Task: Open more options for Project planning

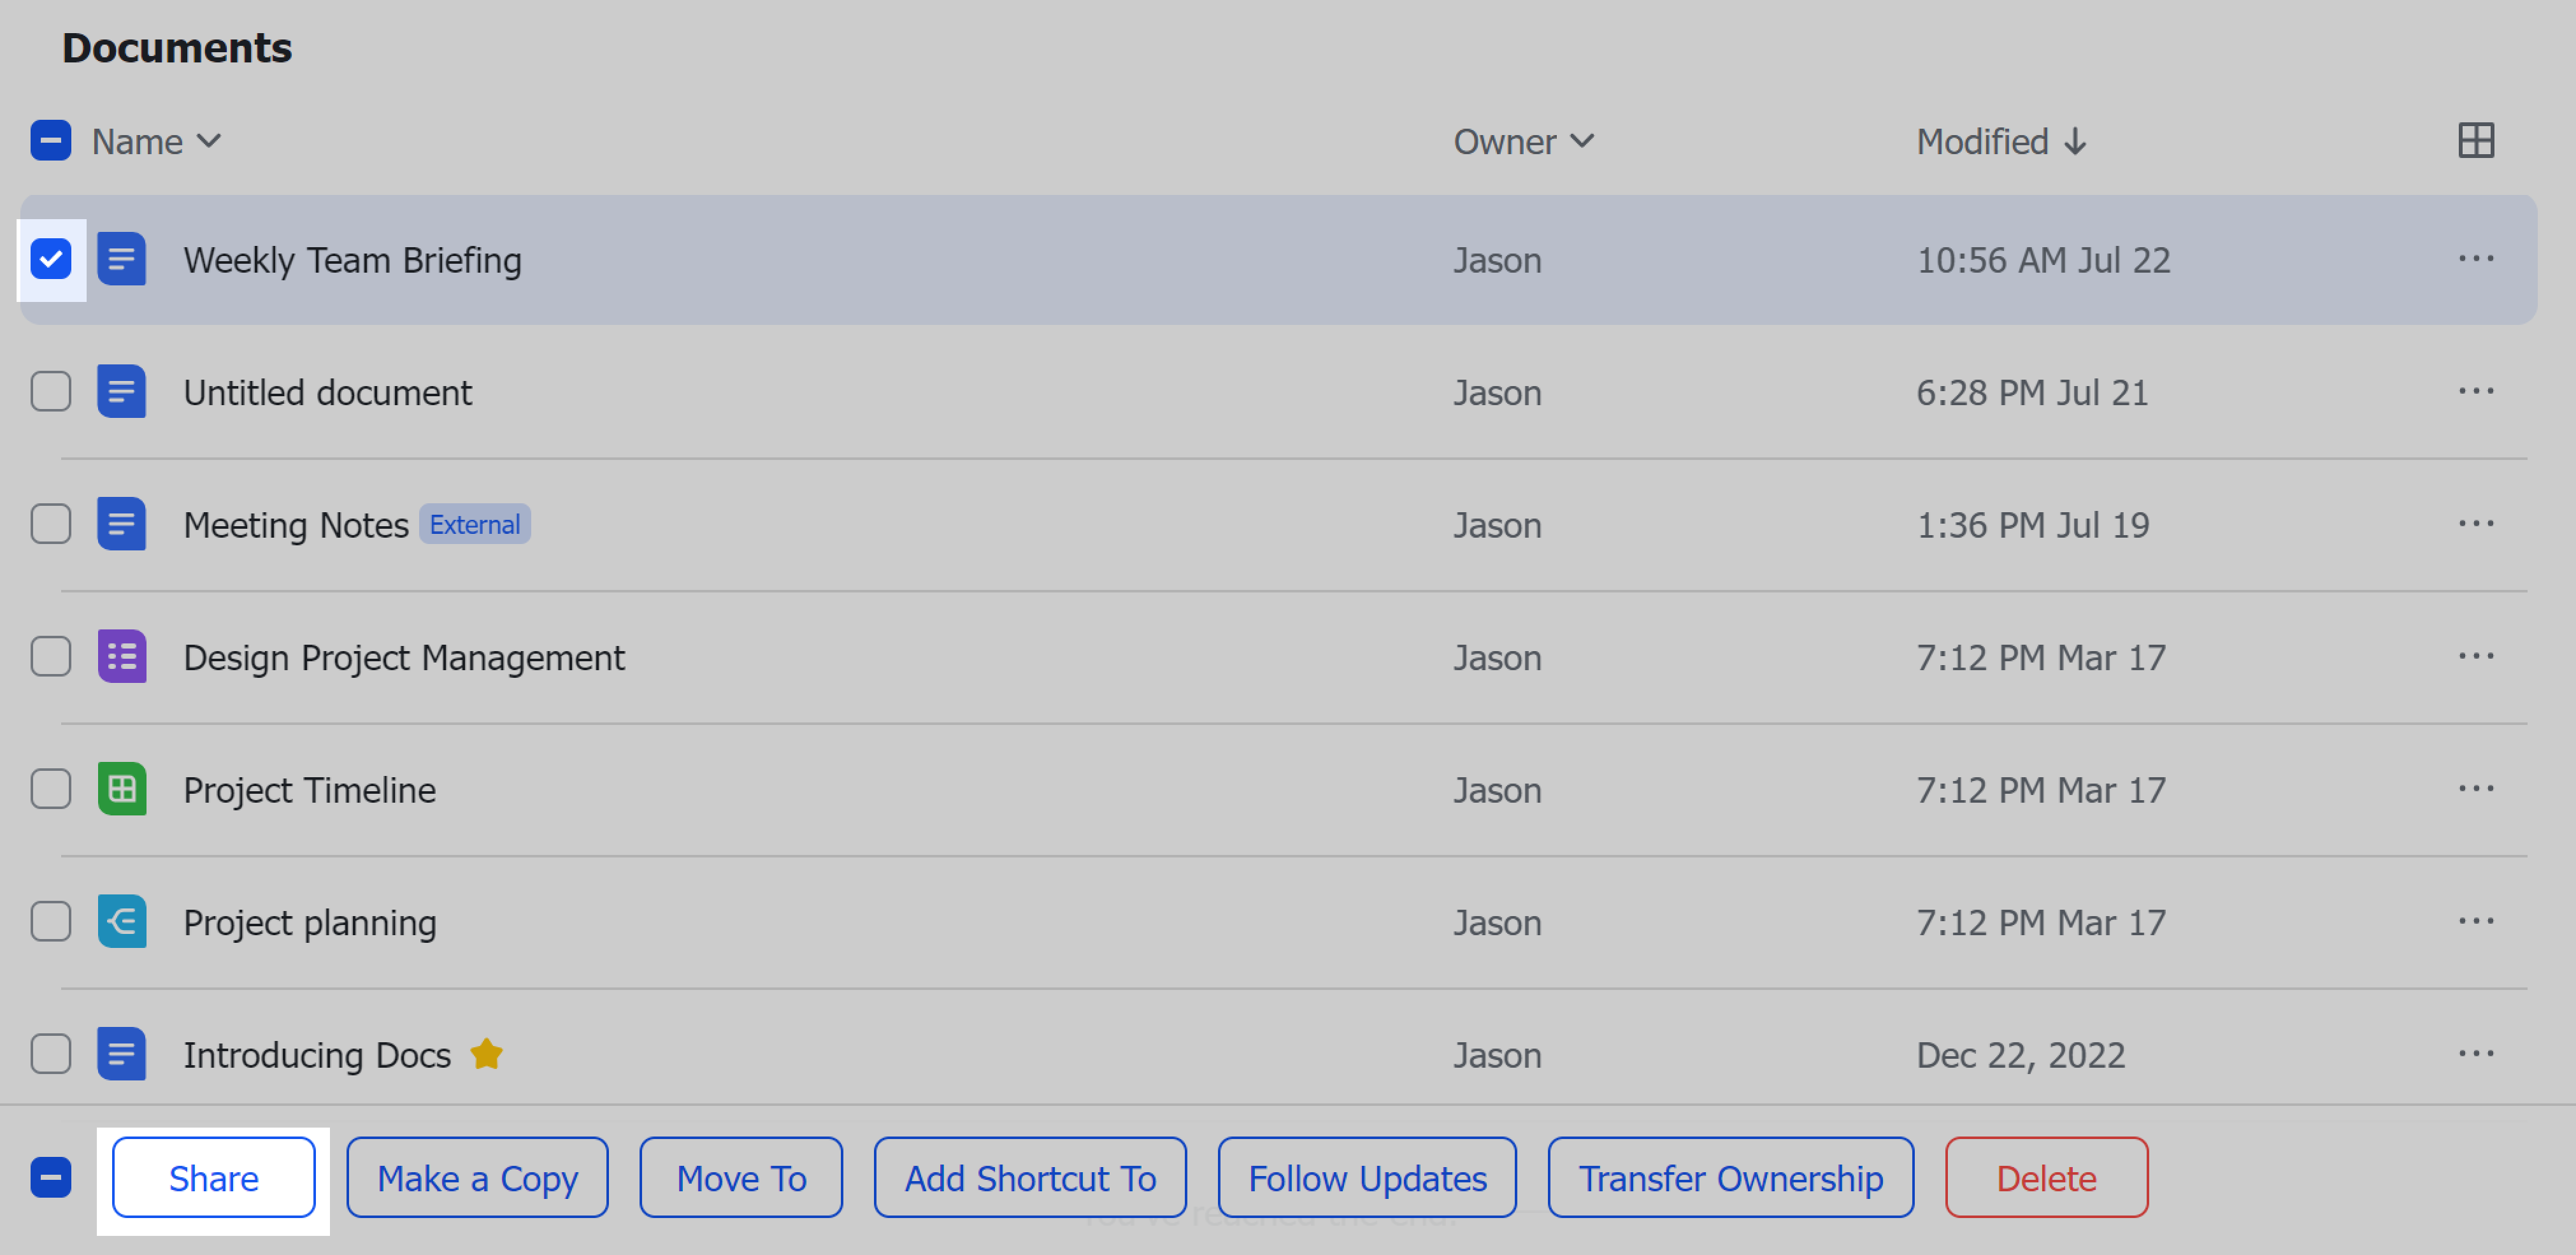Action: (2475, 921)
